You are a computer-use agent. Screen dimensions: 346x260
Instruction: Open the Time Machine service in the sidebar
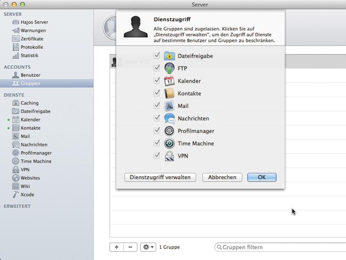pyautogui.click(x=32, y=161)
